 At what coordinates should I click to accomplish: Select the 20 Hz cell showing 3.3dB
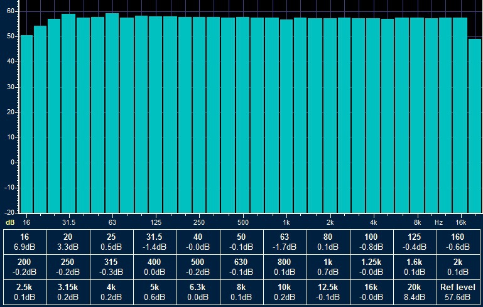pos(68,242)
